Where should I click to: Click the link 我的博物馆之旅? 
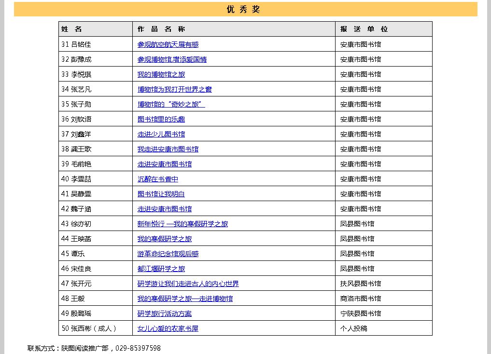click(x=161, y=74)
